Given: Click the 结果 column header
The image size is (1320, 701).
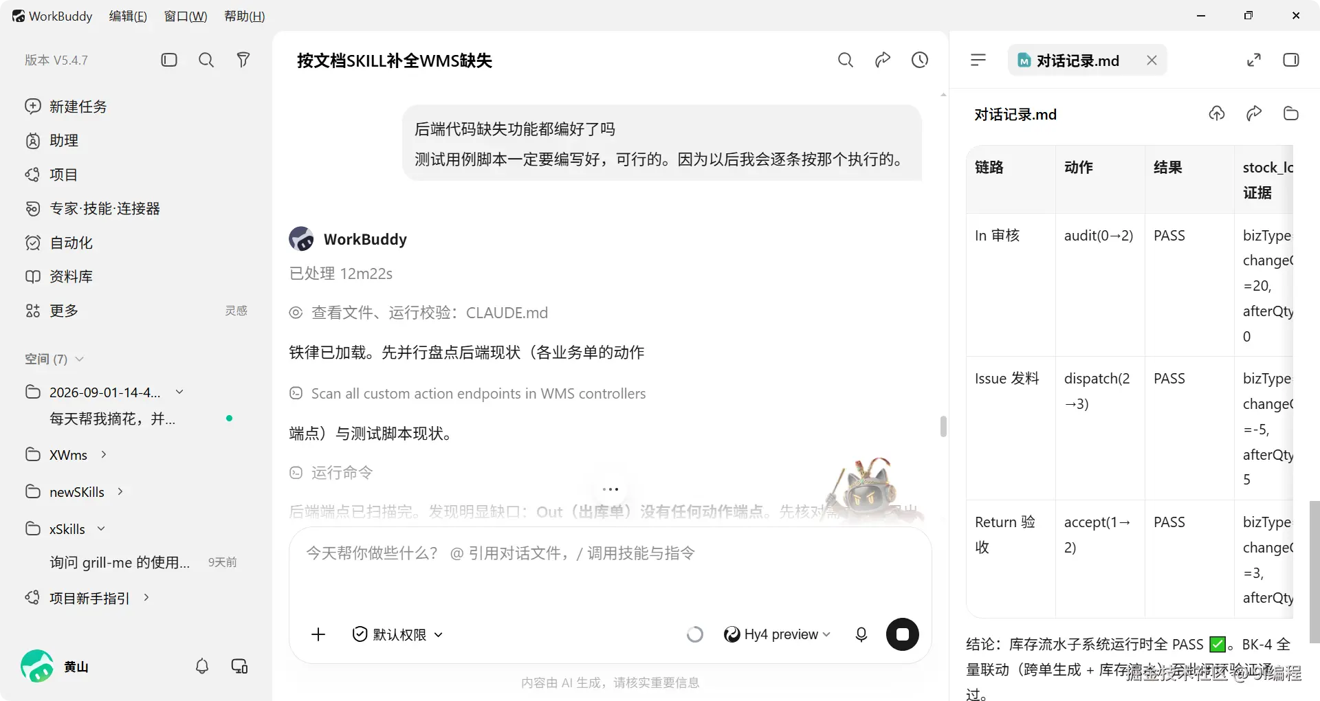Looking at the screenshot, I should [x=1189, y=179].
